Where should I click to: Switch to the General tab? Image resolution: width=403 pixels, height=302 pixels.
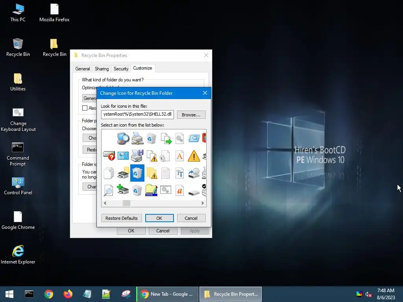(83, 69)
